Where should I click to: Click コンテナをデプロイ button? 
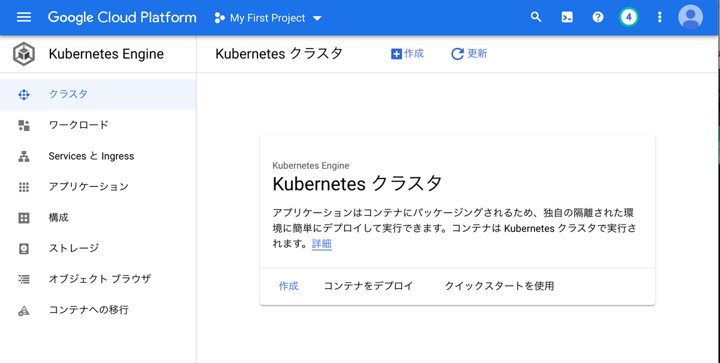tap(368, 286)
